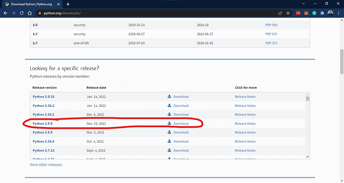Viewport: 344px width, 183px height.
Task: Open the Python 3.7.12 release link
Action: 43,150
